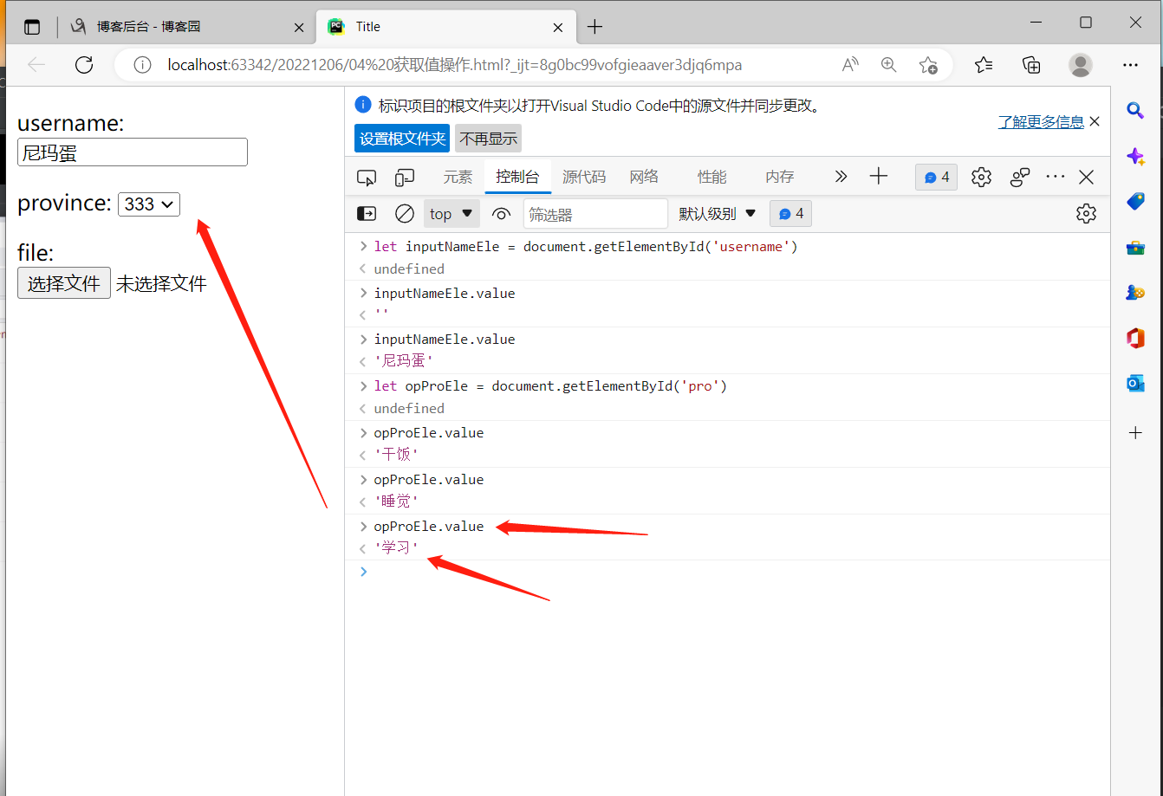Open the 内存 tab
Screen dimensions: 1163x796
pyautogui.click(x=780, y=177)
